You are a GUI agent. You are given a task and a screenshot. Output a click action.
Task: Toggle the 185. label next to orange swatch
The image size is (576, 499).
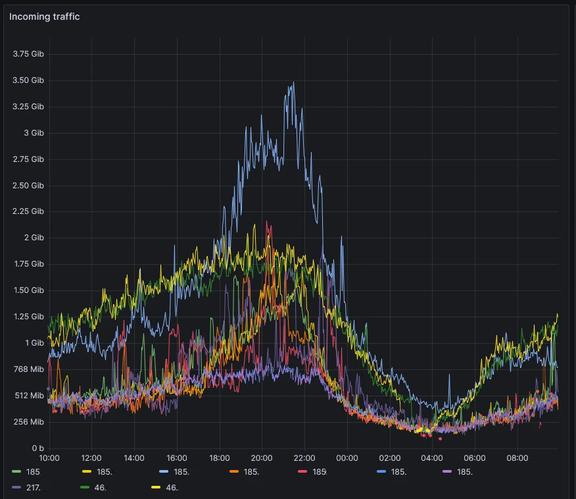[251, 472]
